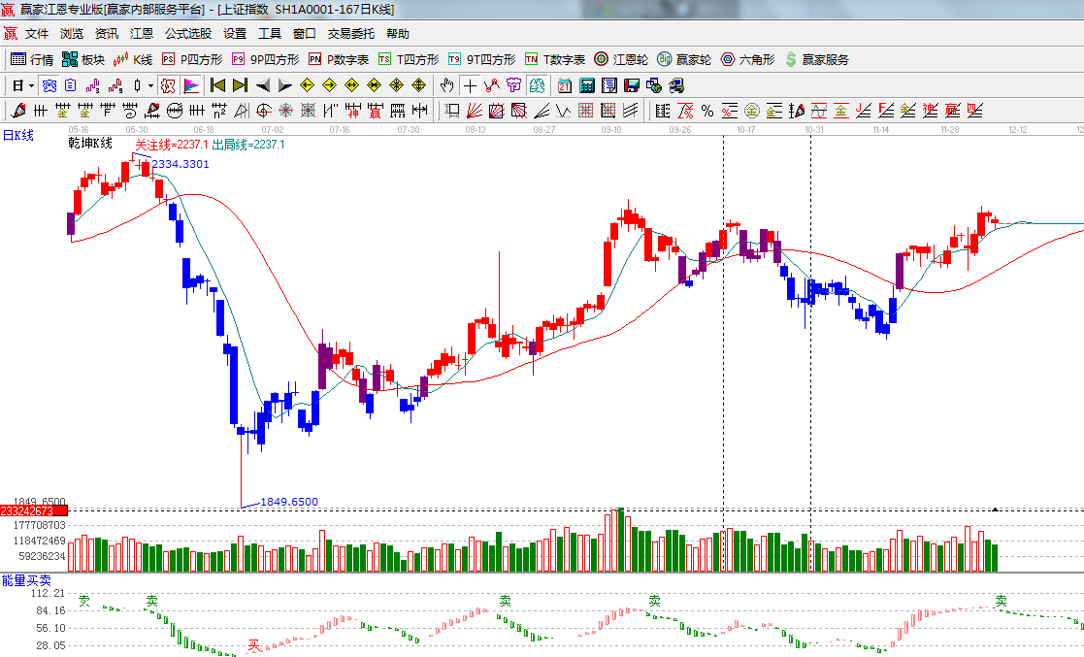
Task: Open the calendar icon showing 21
Action: pos(564,85)
